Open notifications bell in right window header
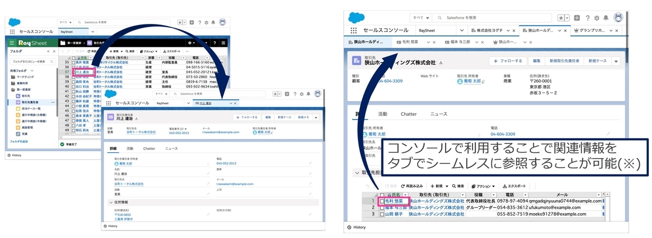 [606, 17]
